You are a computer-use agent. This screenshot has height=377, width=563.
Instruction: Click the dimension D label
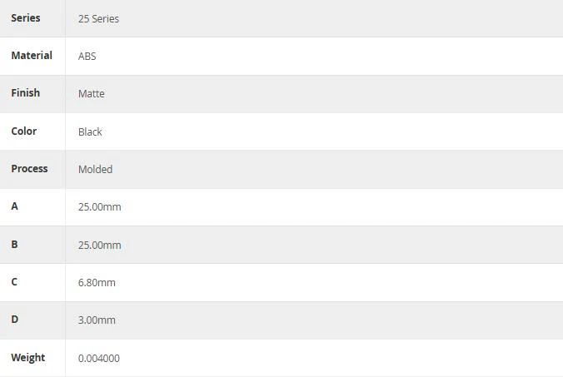click(x=15, y=320)
